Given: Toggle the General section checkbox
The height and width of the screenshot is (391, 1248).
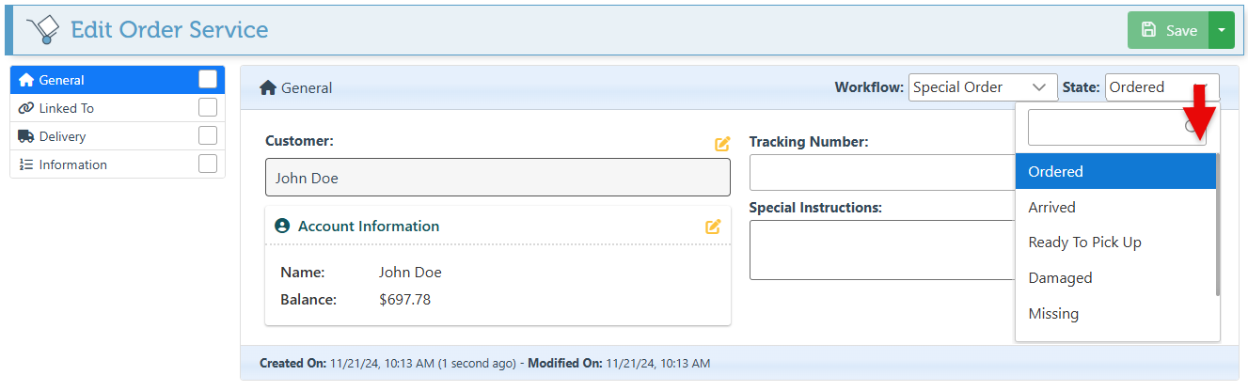Looking at the screenshot, I should pyautogui.click(x=208, y=80).
